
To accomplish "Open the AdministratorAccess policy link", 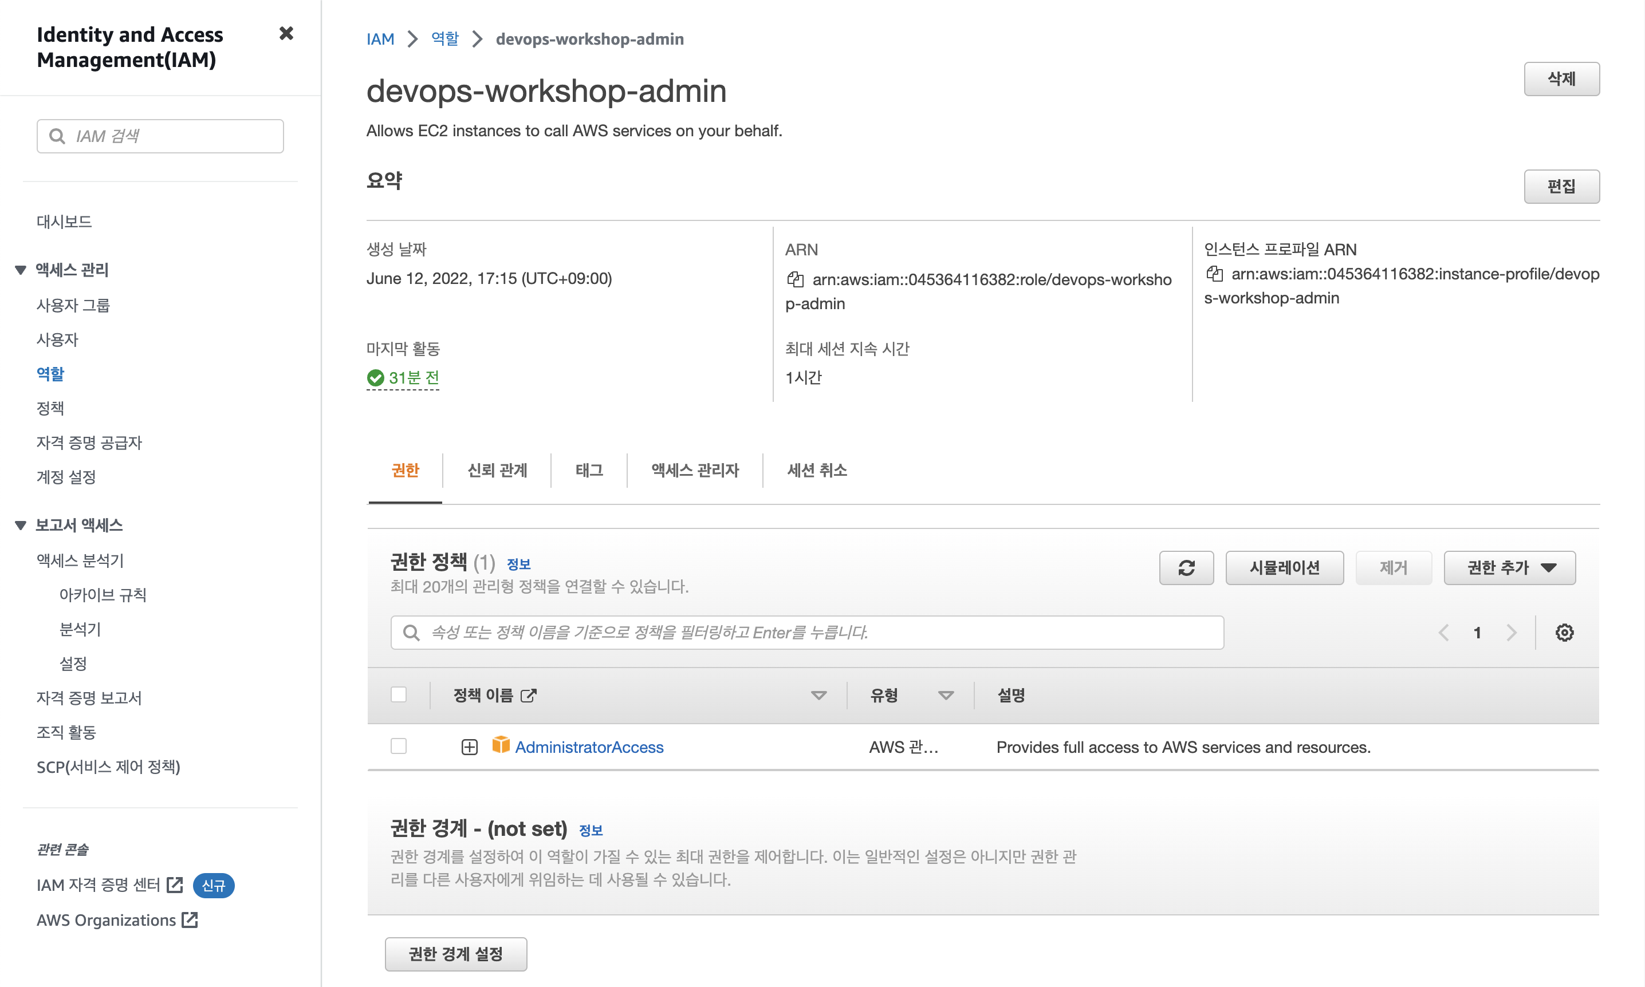I will pyautogui.click(x=589, y=747).
